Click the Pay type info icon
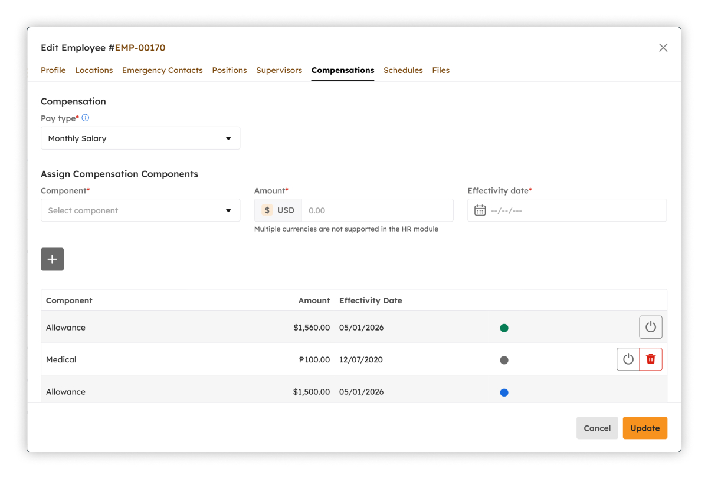The height and width of the screenshot is (479, 708). click(x=86, y=118)
